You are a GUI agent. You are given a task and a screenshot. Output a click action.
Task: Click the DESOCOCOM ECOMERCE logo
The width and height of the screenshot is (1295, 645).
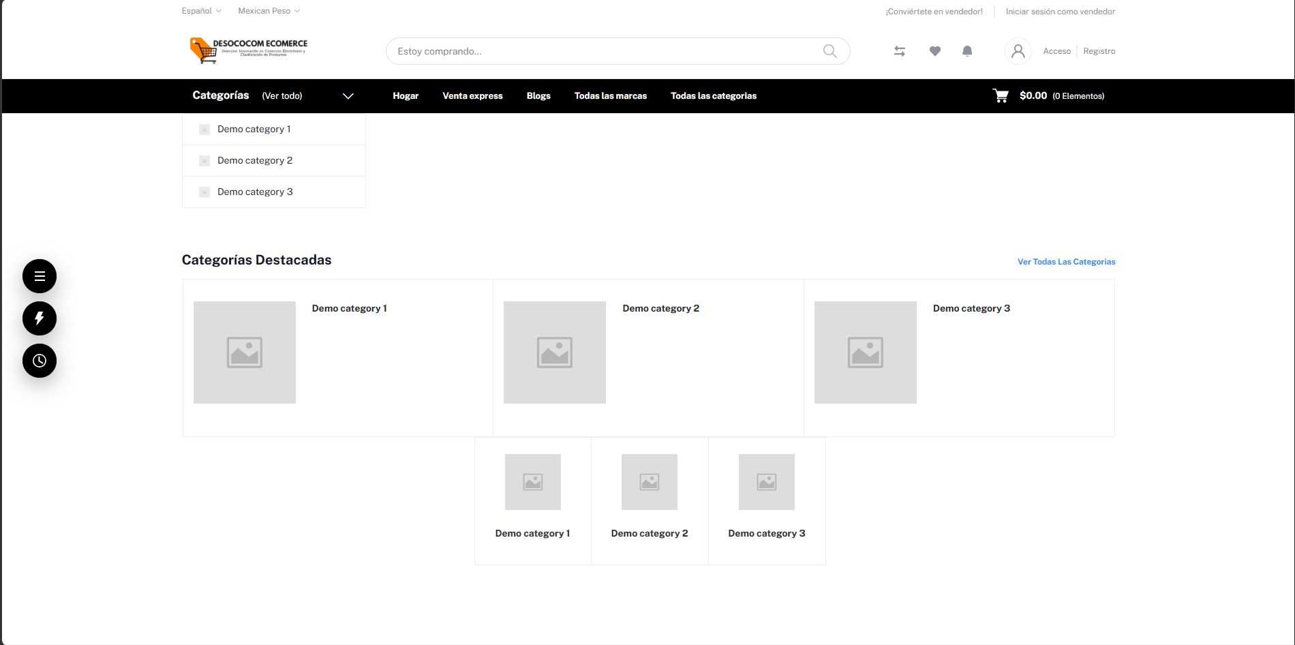249,50
